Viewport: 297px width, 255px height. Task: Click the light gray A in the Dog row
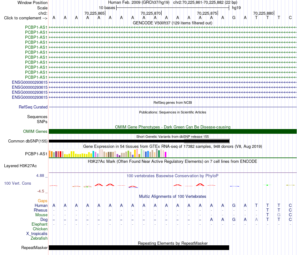(256, 220)
